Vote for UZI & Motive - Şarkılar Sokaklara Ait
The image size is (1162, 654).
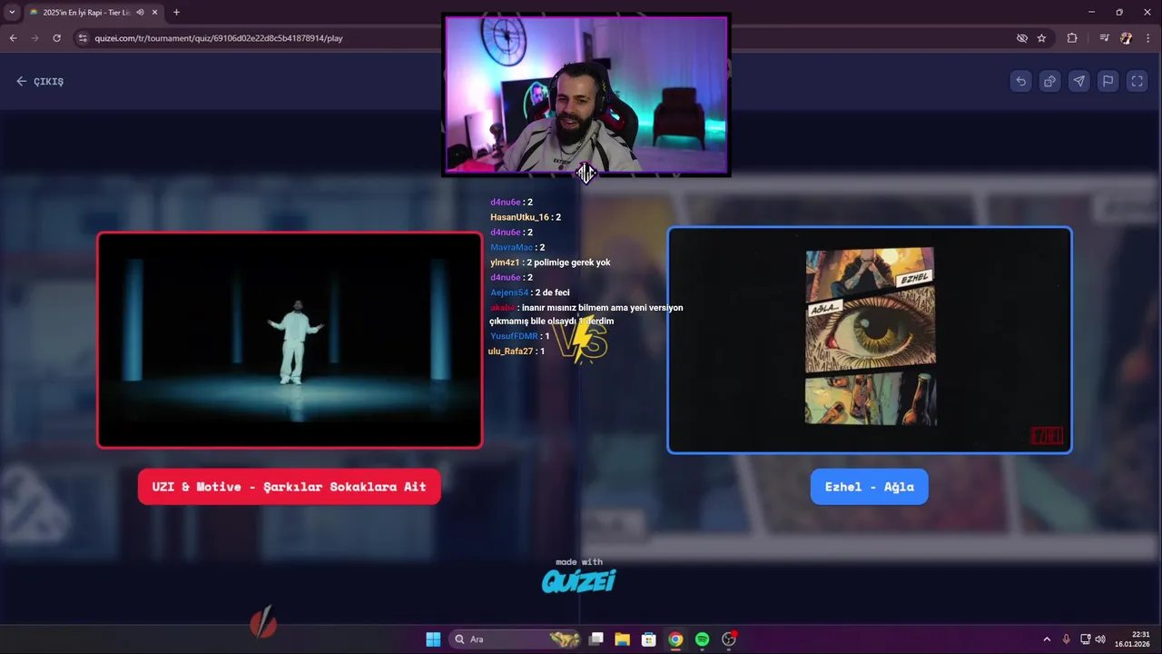(x=290, y=487)
